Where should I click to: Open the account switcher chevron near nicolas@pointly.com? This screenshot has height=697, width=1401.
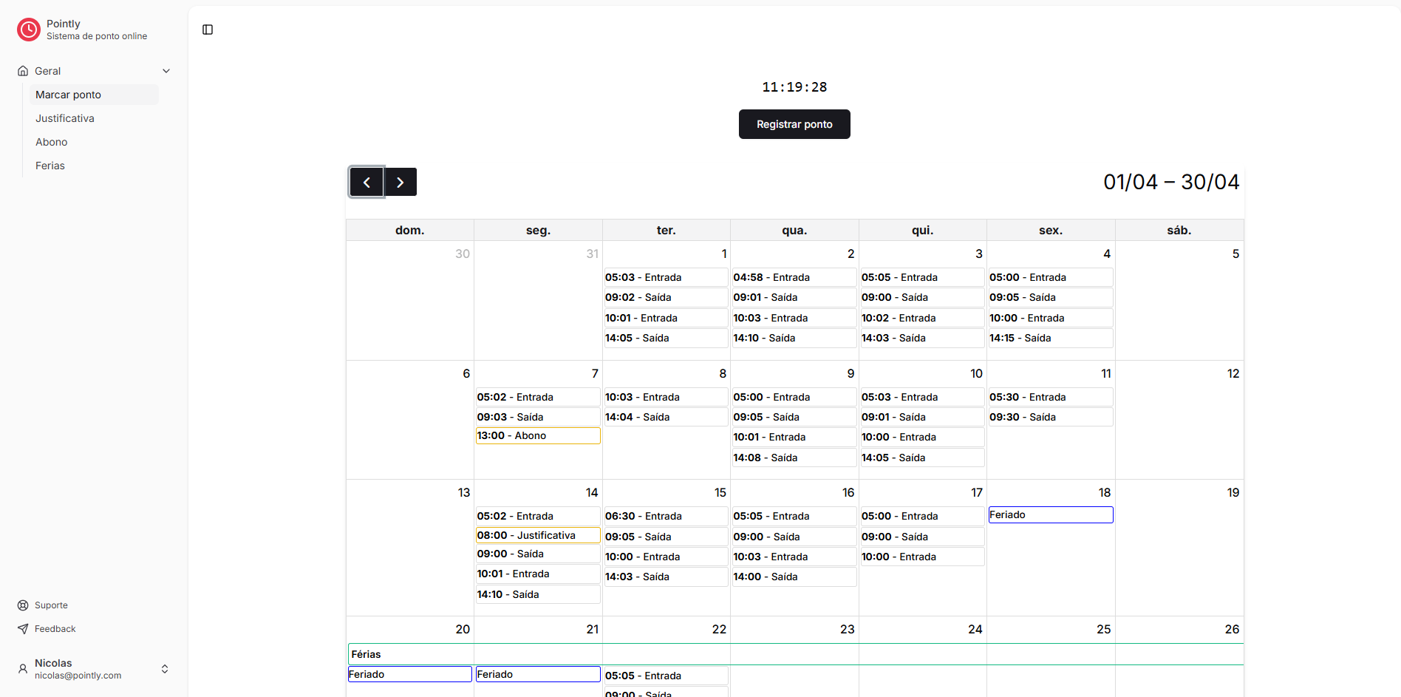tap(165, 668)
